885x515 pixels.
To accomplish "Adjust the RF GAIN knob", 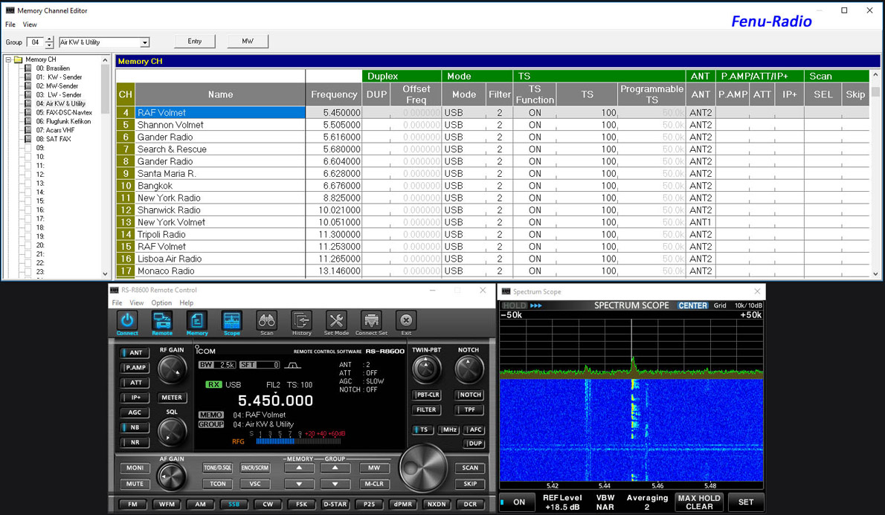I will tap(173, 369).
